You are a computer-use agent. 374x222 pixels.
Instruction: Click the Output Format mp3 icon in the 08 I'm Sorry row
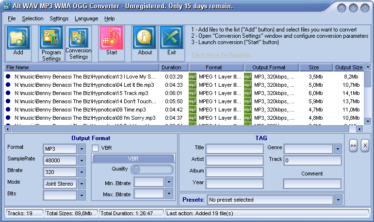248,118
